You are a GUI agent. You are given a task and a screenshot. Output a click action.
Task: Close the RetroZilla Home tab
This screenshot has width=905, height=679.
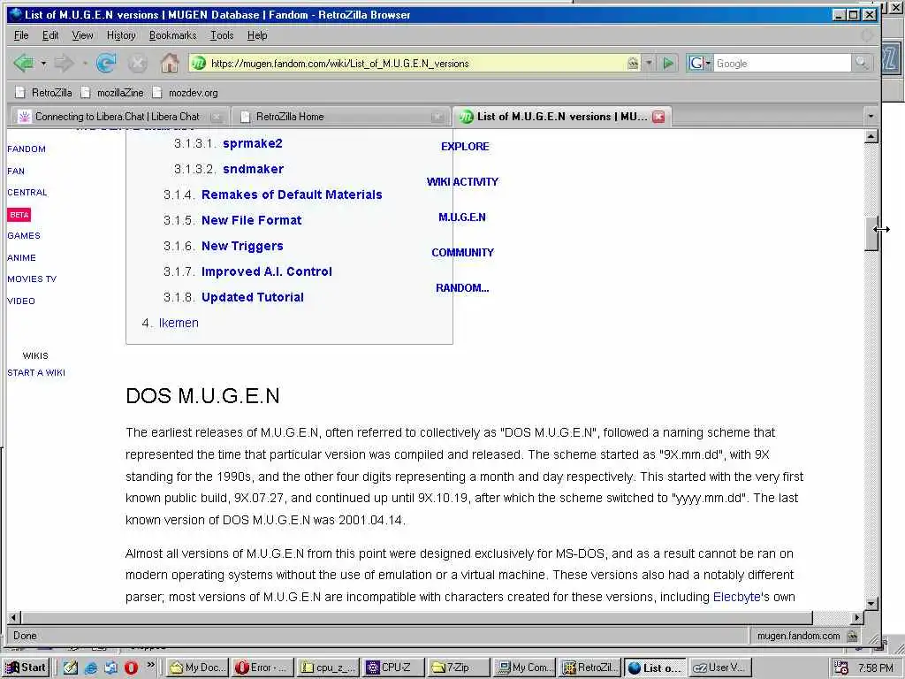click(437, 117)
